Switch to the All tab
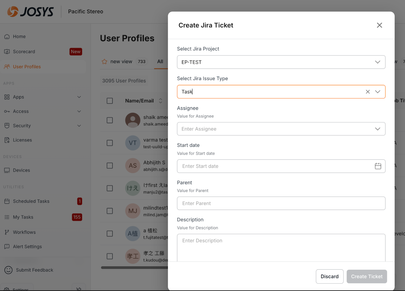Viewport: 405px width, 291px height. point(160,61)
